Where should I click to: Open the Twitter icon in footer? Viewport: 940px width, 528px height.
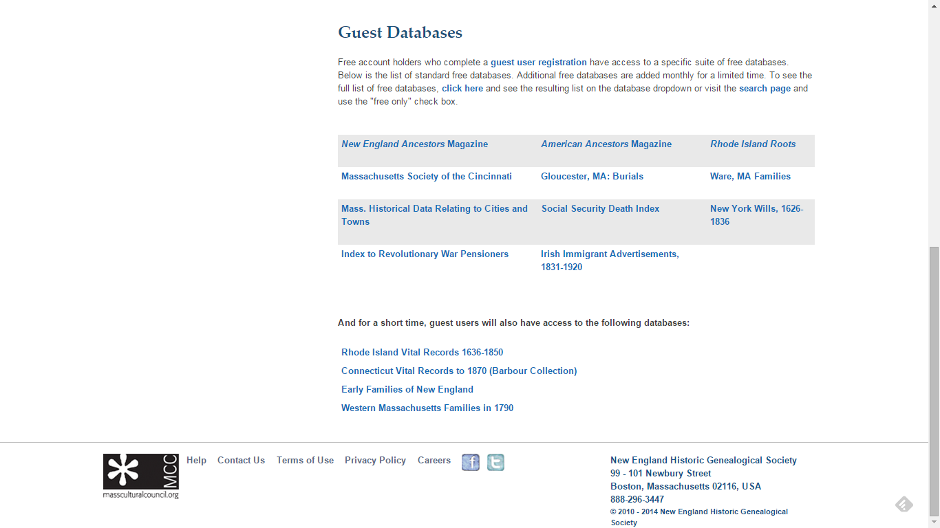click(495, 463)
